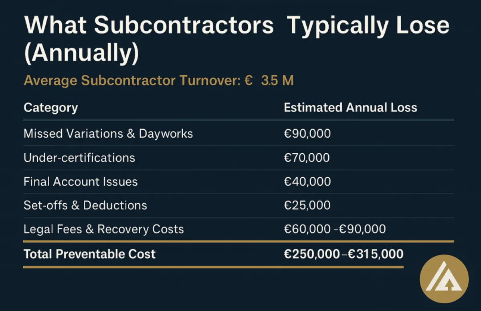Viewport: 481px width, 311px height.
Task: Select the 'Final Account Issues' row label
Action: 81,182
